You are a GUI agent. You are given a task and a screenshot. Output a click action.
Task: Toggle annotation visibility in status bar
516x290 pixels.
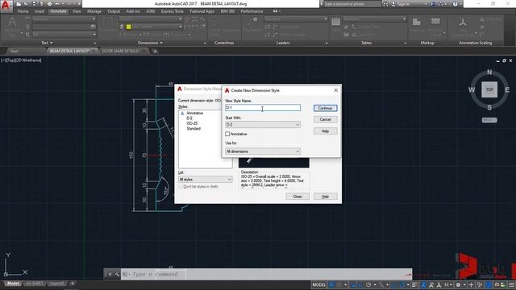(424, 284)
